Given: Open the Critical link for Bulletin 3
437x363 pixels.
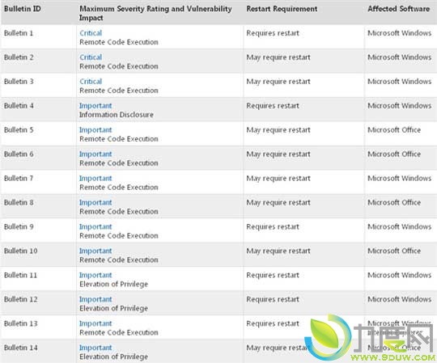Looking at the screenshot, I should click(91, 82).
